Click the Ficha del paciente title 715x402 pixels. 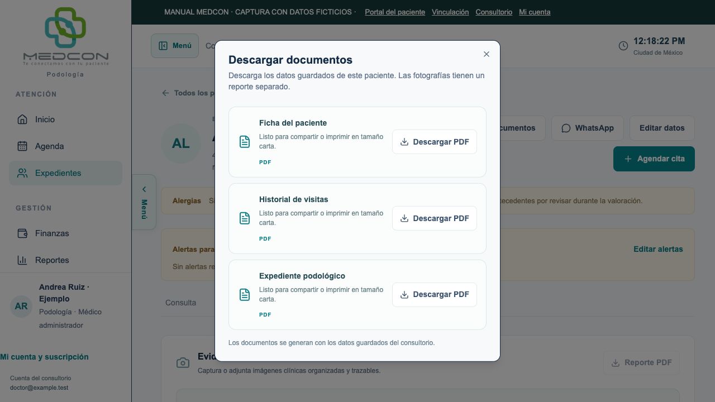tap(293, 123)
